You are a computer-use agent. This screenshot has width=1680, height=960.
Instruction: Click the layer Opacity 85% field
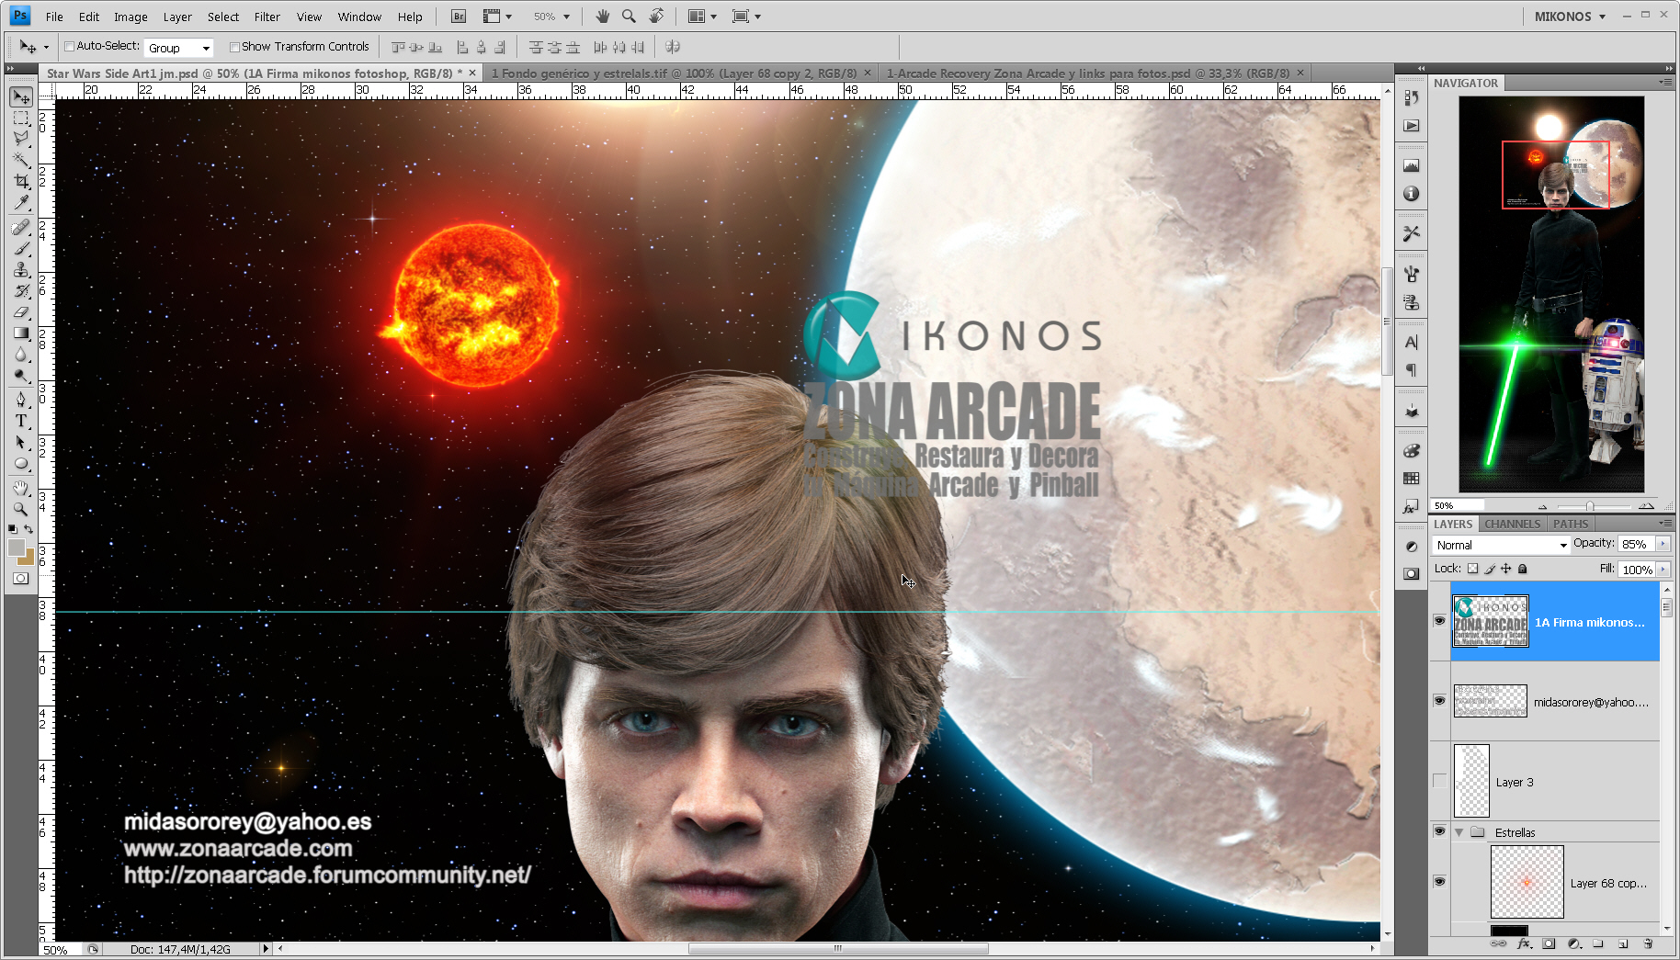tap(1637, 544)
